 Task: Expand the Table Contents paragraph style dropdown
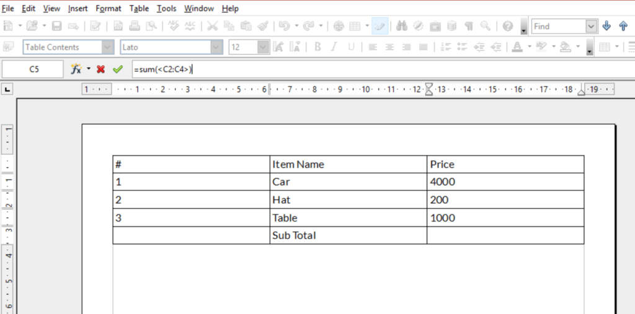point(107,47)
